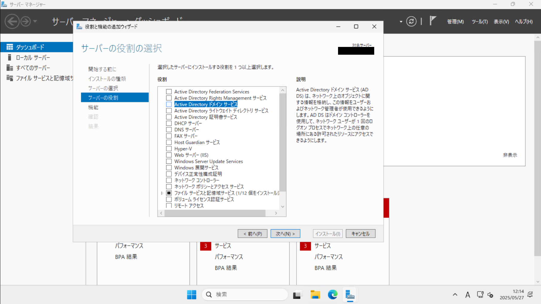
Task: Click roles list scroll down arrow
Action: click(282, 207)
